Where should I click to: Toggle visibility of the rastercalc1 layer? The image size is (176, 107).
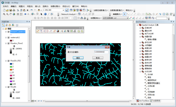pyautogui.click(x=9, y=37)
